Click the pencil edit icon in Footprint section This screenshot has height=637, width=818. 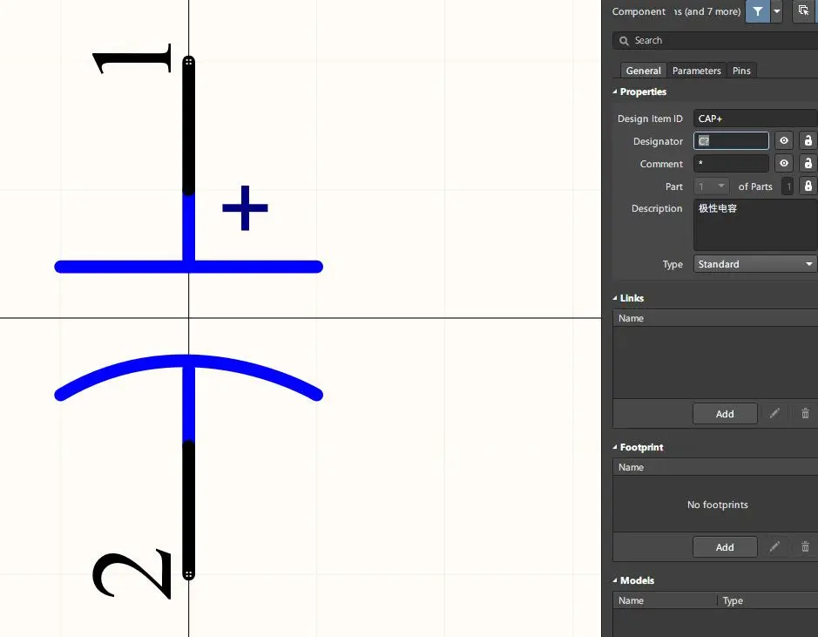(774, 547)
